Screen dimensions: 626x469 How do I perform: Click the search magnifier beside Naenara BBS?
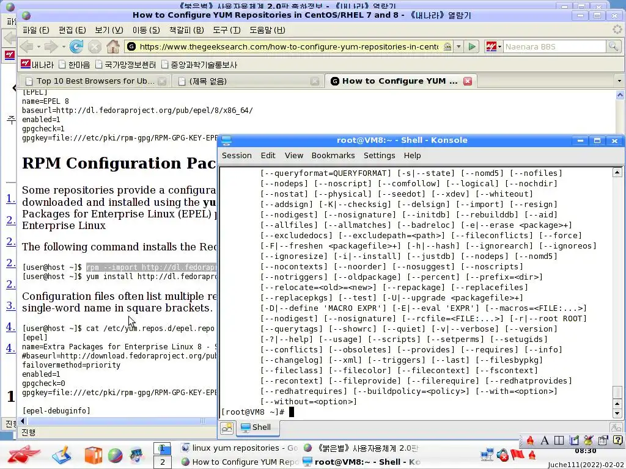613,46
